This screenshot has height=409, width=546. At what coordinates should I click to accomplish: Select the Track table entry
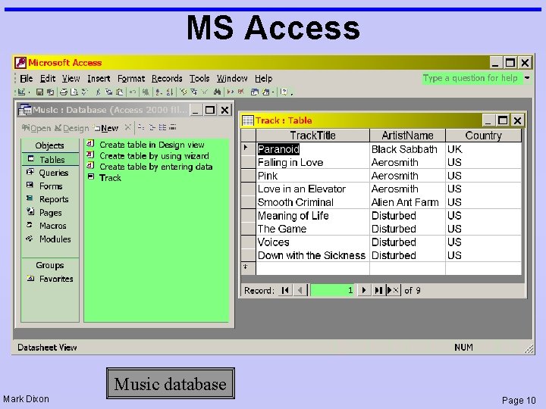coord(104,178)
